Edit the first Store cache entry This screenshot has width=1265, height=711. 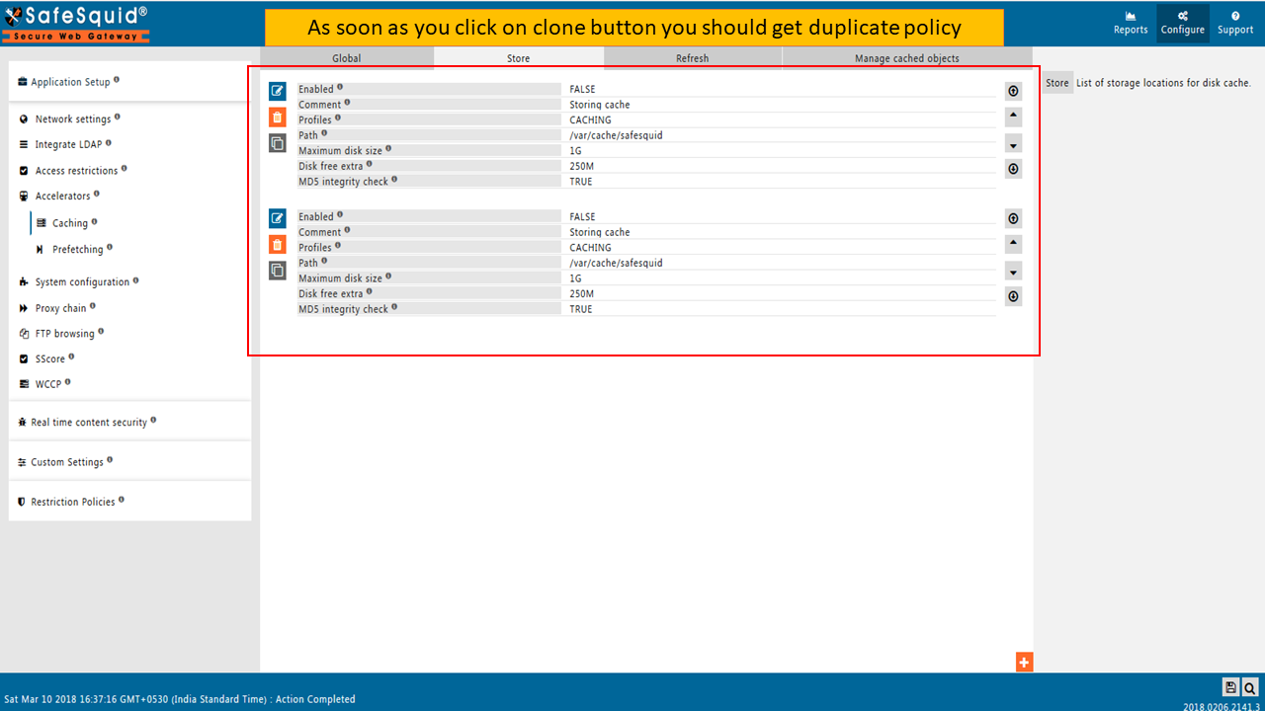click(278, 91)
